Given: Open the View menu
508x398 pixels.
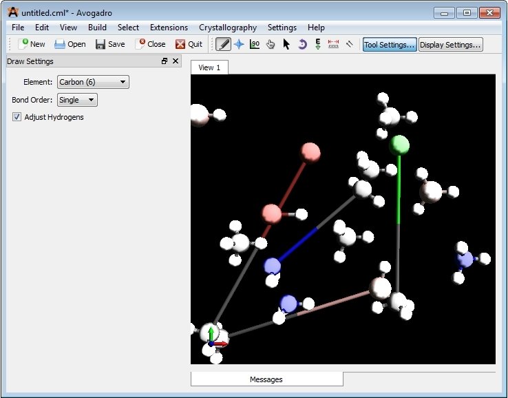Looking at the screenshot, I should pos(68,28).
